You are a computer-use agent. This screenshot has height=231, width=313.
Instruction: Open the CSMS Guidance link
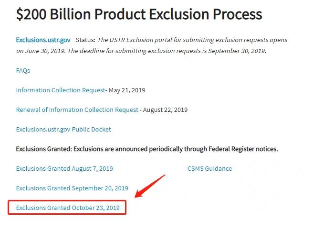tap(209, 168)
